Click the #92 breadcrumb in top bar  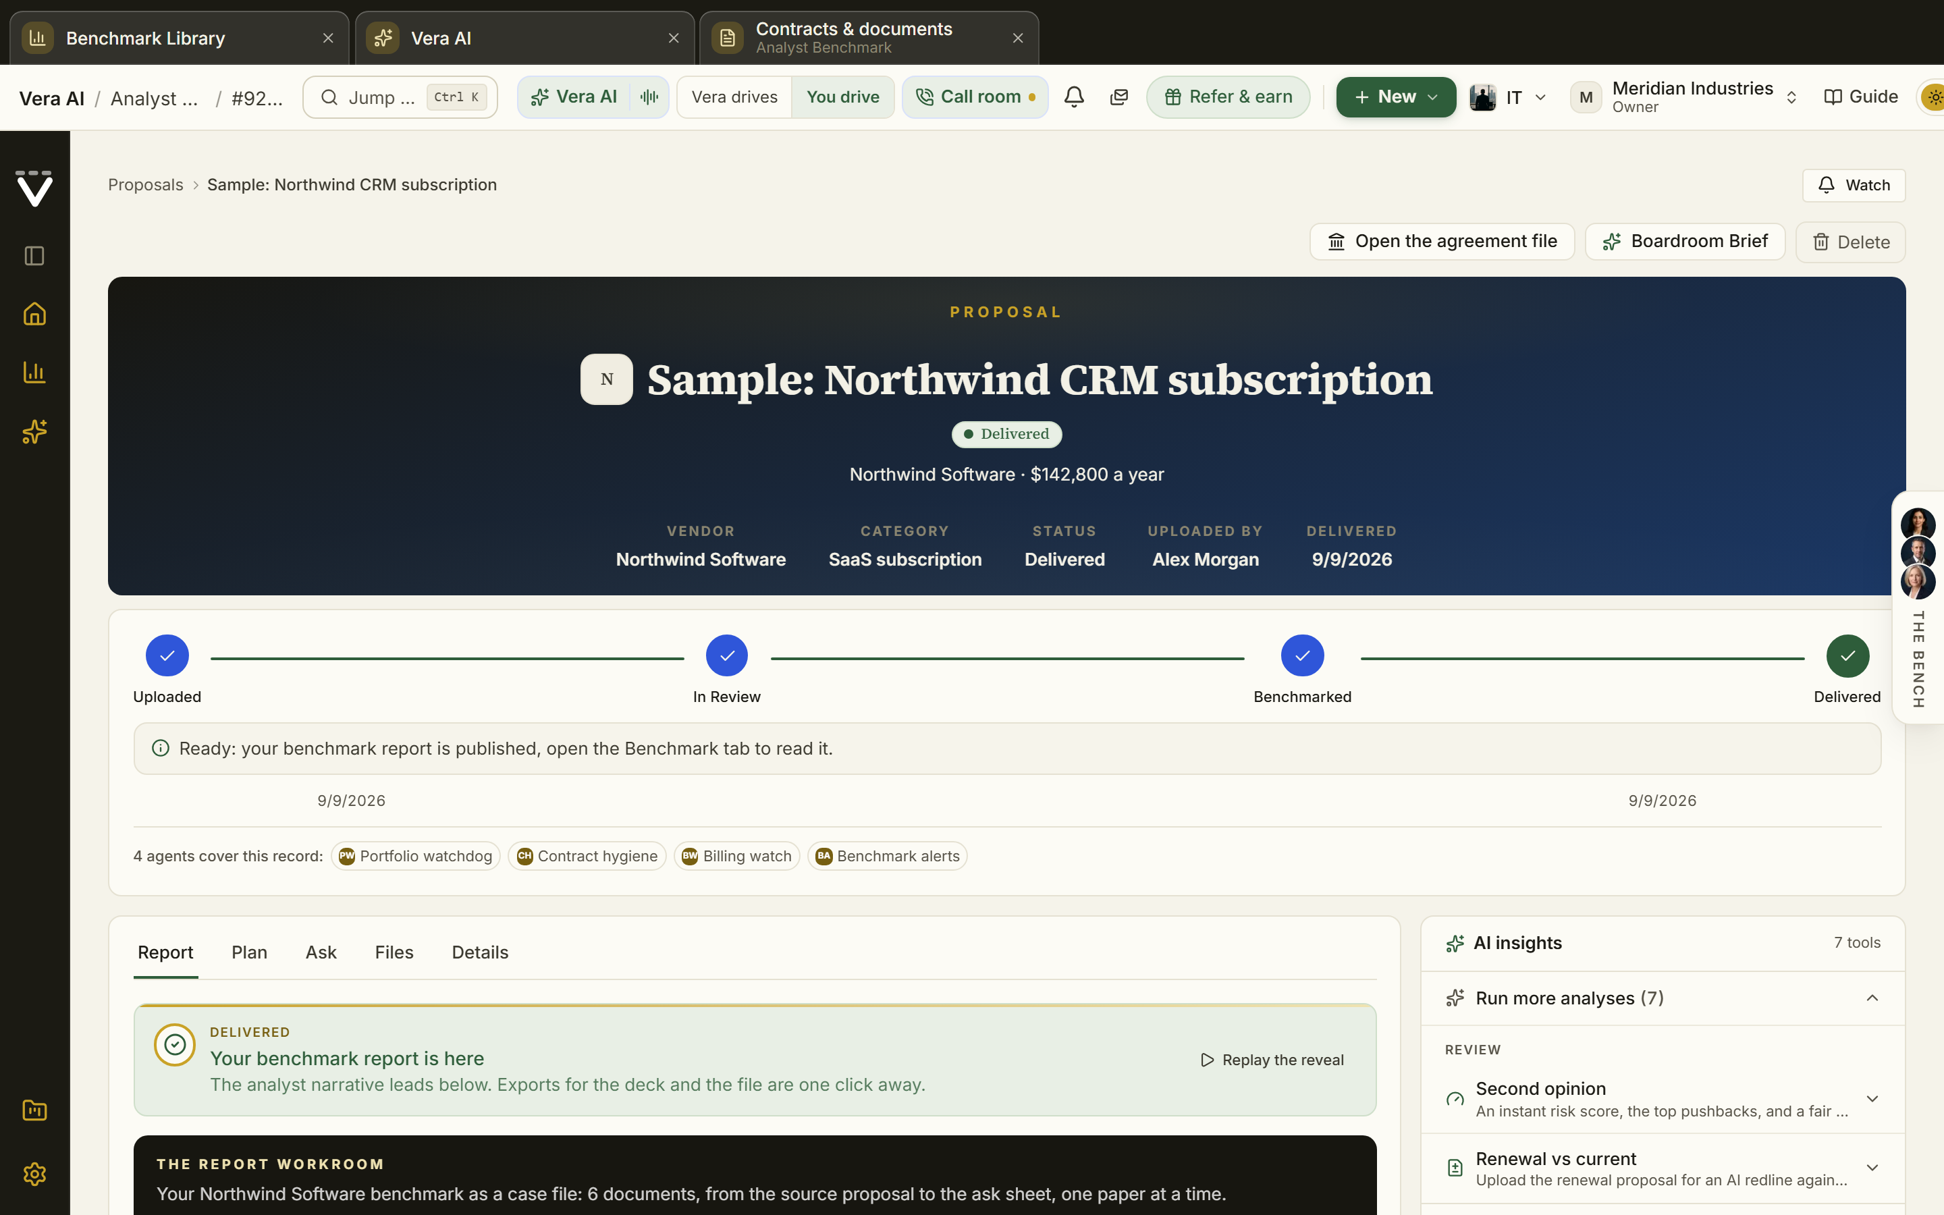point(257,98)
